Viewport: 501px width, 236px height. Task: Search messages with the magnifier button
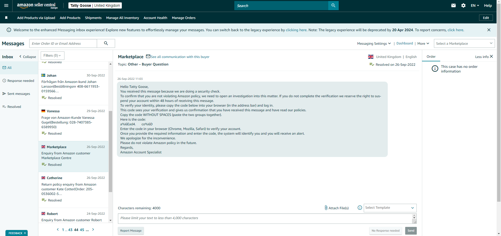coord(106,43)
